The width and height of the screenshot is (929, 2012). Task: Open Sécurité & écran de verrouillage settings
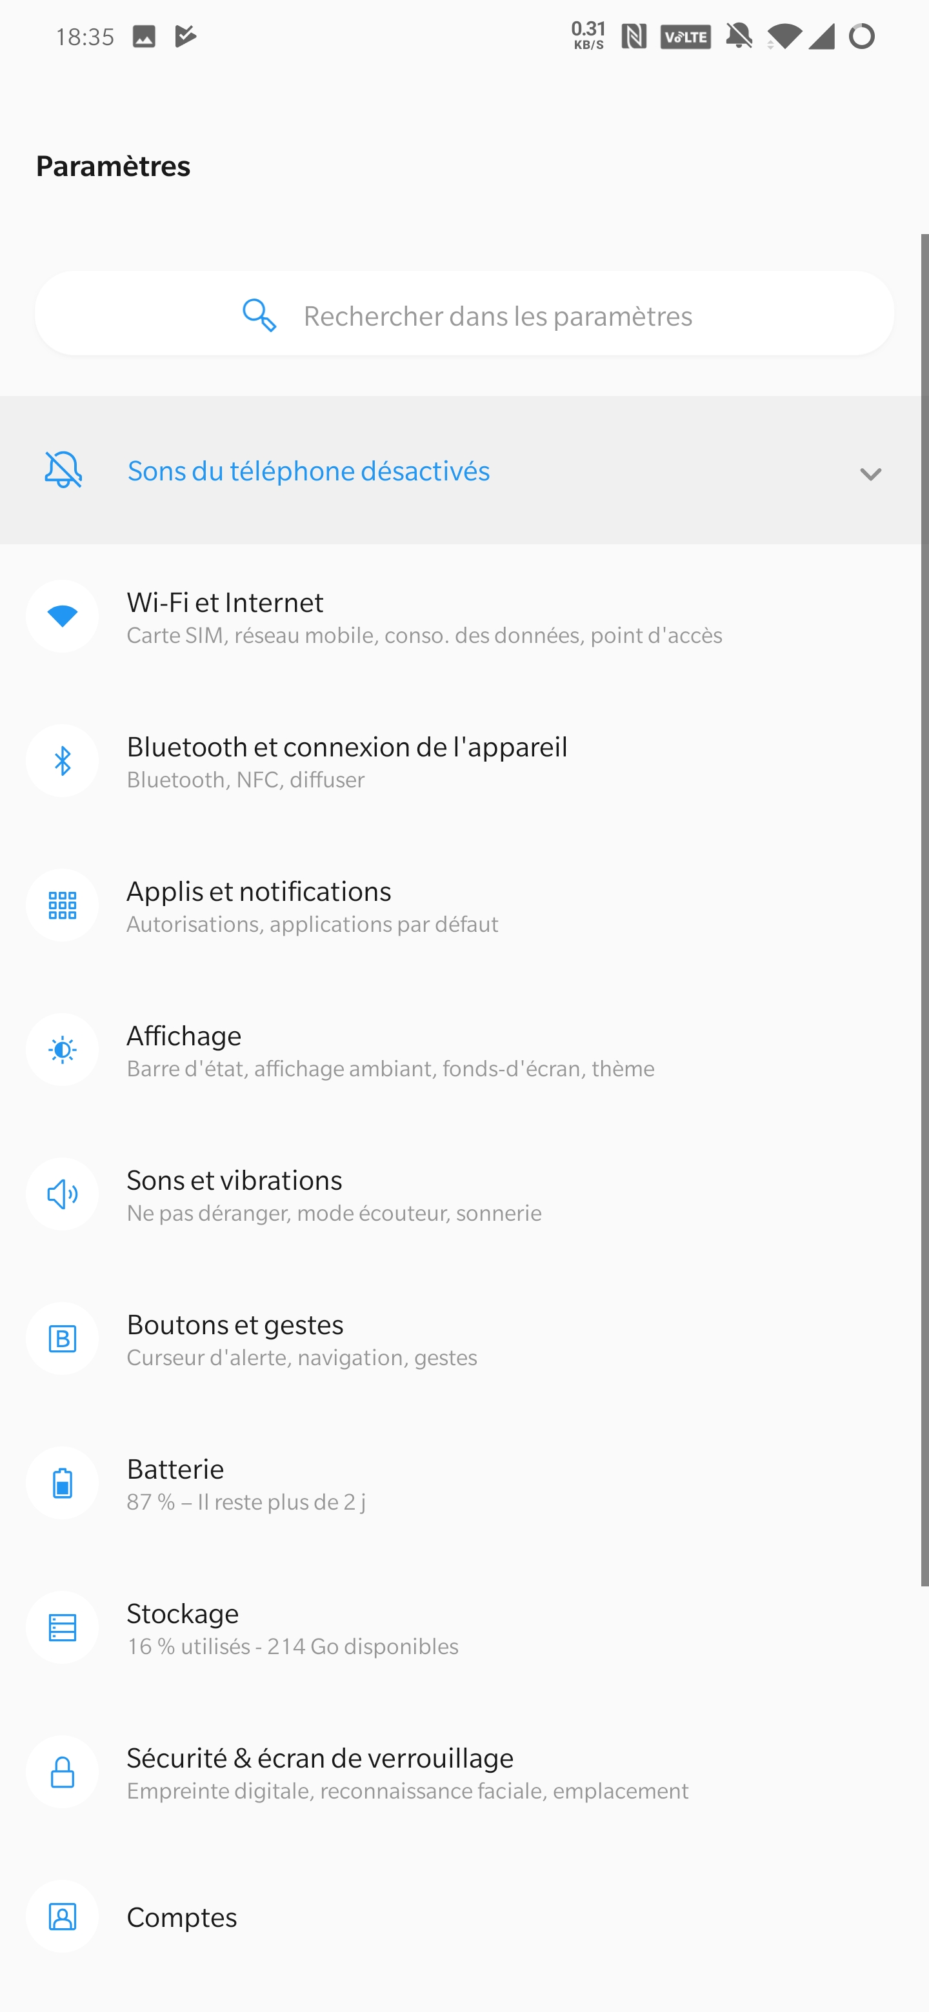tap(464, 1772)
